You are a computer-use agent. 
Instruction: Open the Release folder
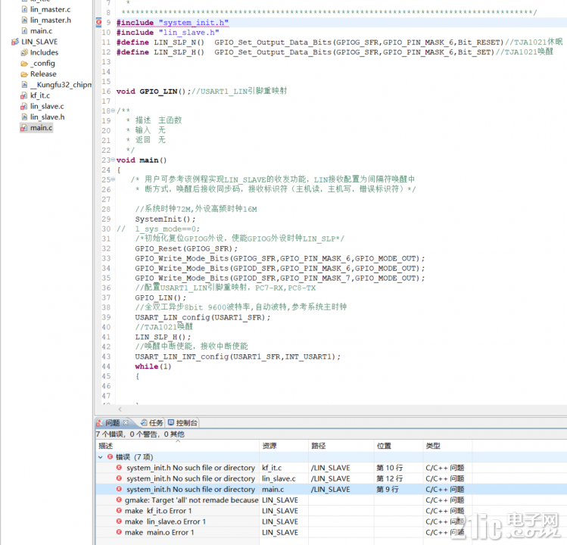pyautogui.click(x=43, y=73)
